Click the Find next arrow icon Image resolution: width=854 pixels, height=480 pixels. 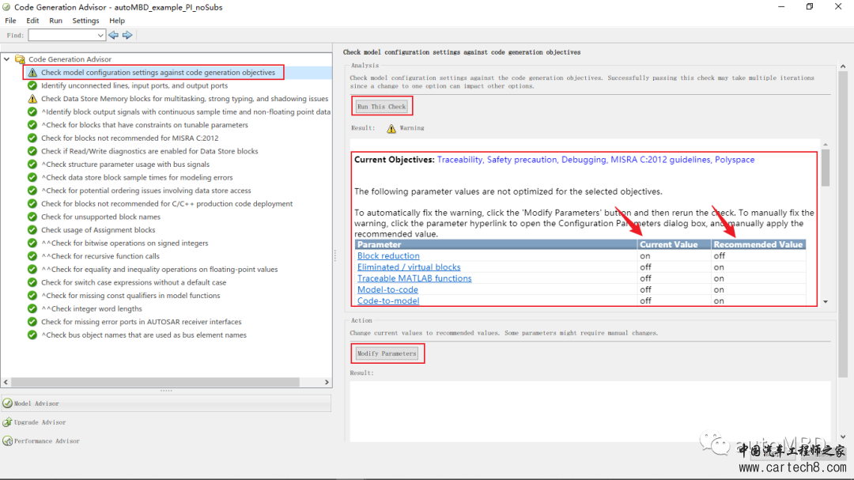(127, 35)
